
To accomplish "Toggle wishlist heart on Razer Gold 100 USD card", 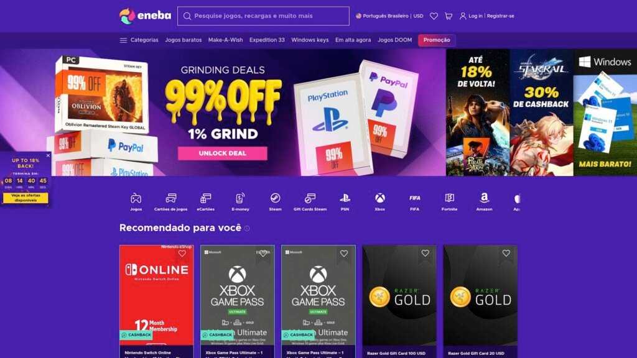I will (425, 254).
